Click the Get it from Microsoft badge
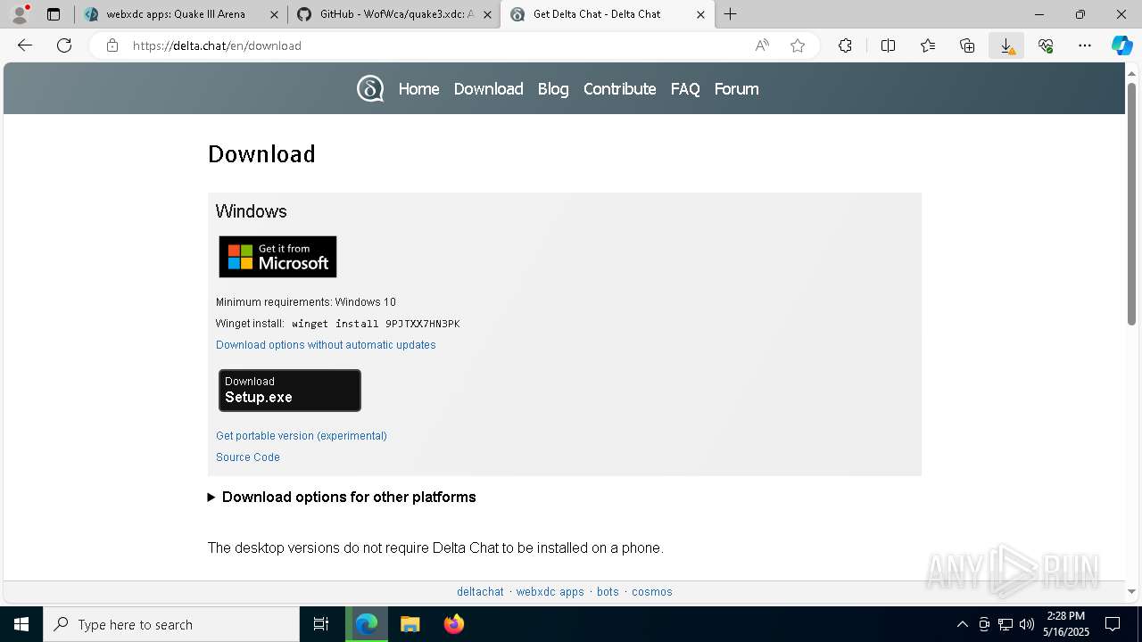Image resolution: width=1142 pixels, height=642 pixels. 277,257
